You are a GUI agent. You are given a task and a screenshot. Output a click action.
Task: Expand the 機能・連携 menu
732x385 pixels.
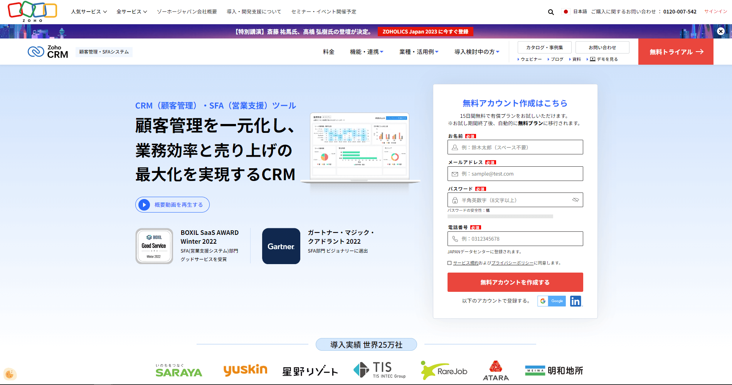(367, 52)
